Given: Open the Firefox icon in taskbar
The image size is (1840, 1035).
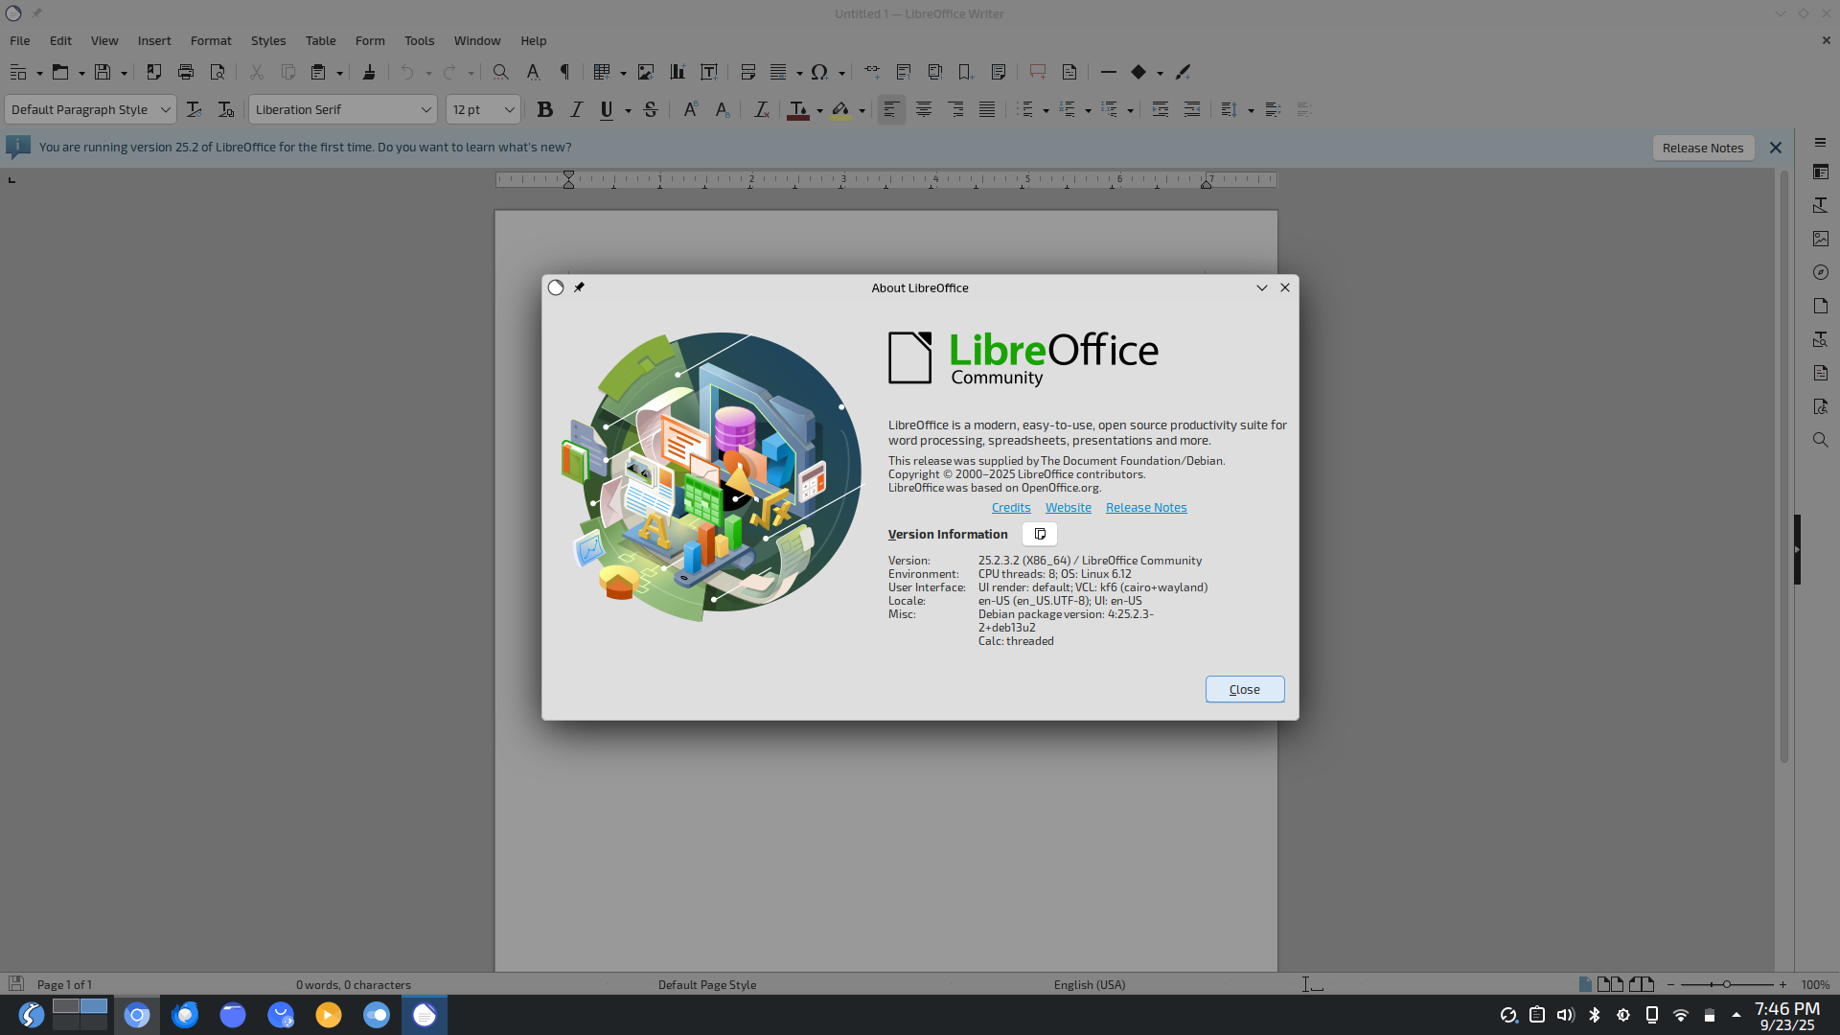Looking at the screenshot, I should click(x=185, y=1015).
